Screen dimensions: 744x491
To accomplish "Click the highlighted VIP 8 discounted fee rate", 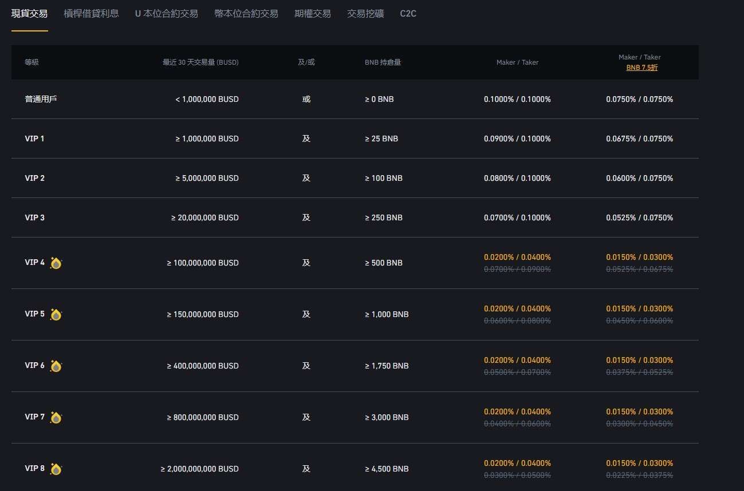I will [x=639, y=463].
